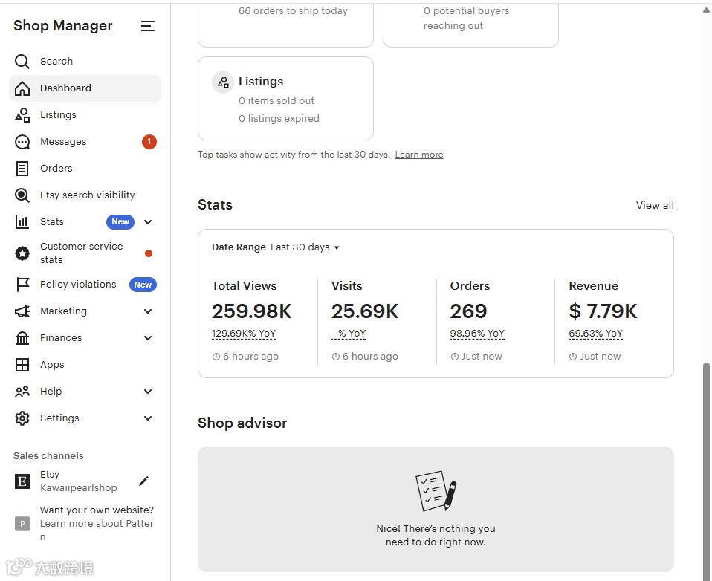Collapse the Shop Manager sidebar menu icon

pos(148,26)
